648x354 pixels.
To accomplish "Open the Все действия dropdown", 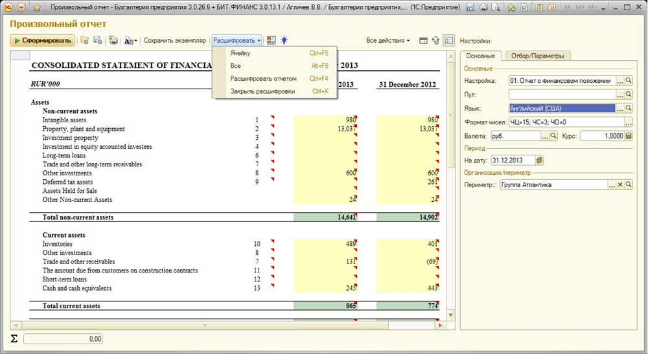I will click(x=388, y=40).
